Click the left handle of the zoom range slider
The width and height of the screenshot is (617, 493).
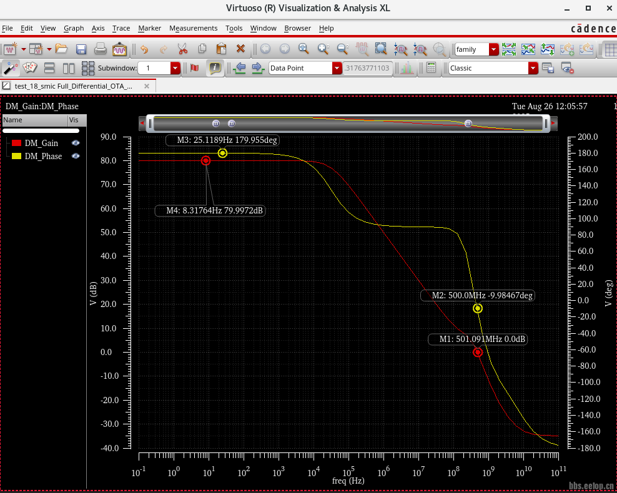click(150, 124)
